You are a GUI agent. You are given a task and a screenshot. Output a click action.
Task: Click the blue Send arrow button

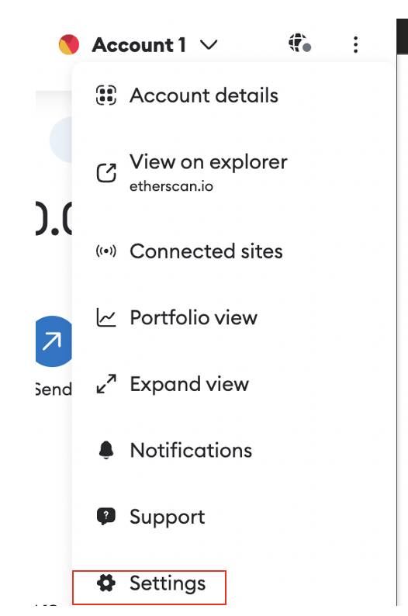(54, 341)
